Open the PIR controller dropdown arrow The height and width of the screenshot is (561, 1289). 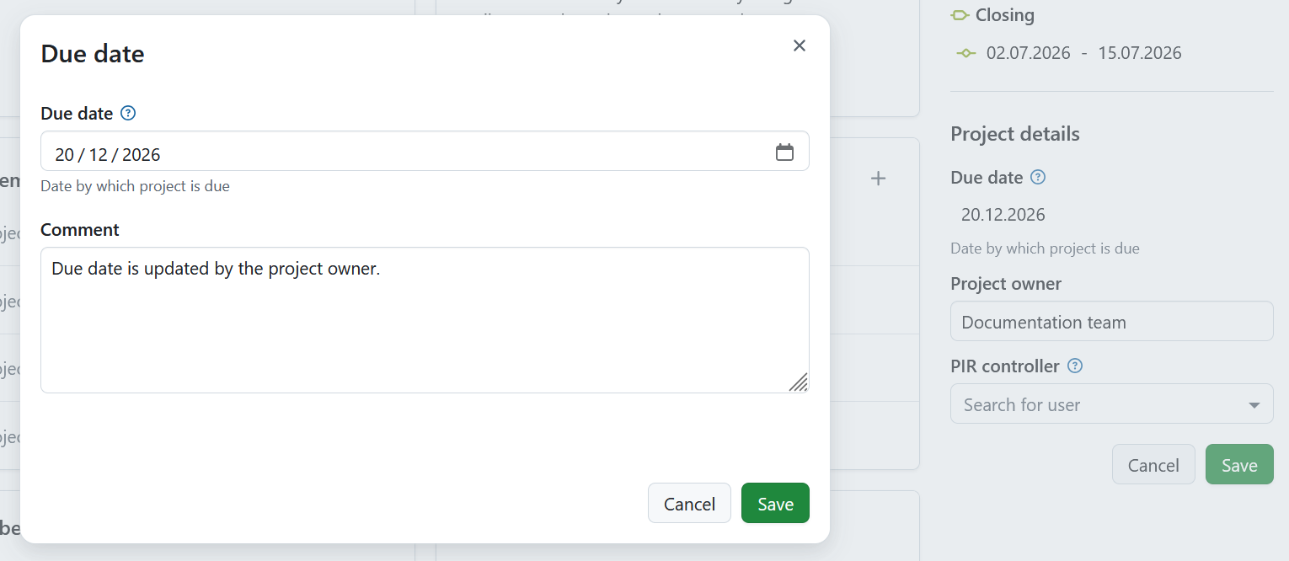pyautogui.click(x=1254, y=403)
